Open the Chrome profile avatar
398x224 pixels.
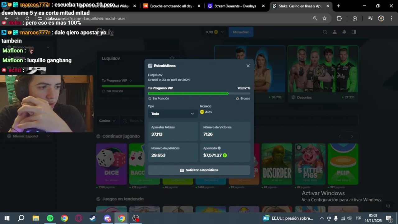click(381, 18)
